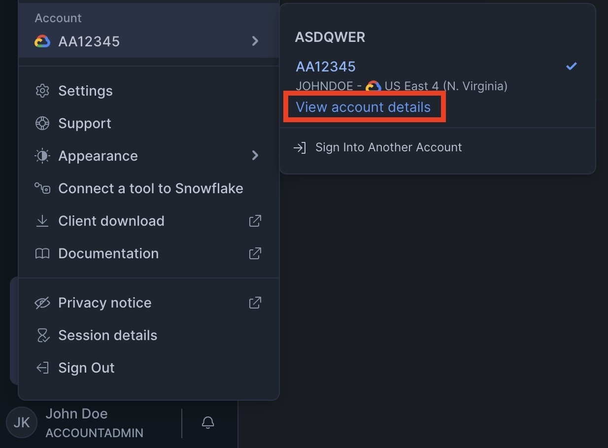Click the Google Cloud logo beside AA12345
This screenshot has width=608, height=448.
(x=42, y=41)
